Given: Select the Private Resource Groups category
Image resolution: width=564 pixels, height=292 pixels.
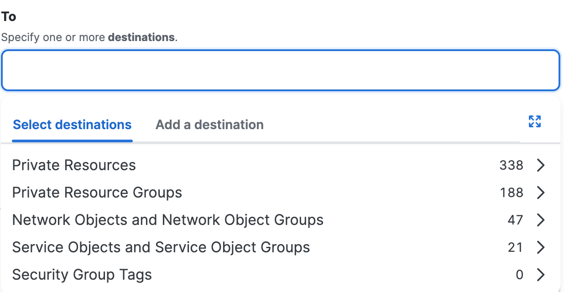Looking at the screenshot, I should [x=281, y=193].
